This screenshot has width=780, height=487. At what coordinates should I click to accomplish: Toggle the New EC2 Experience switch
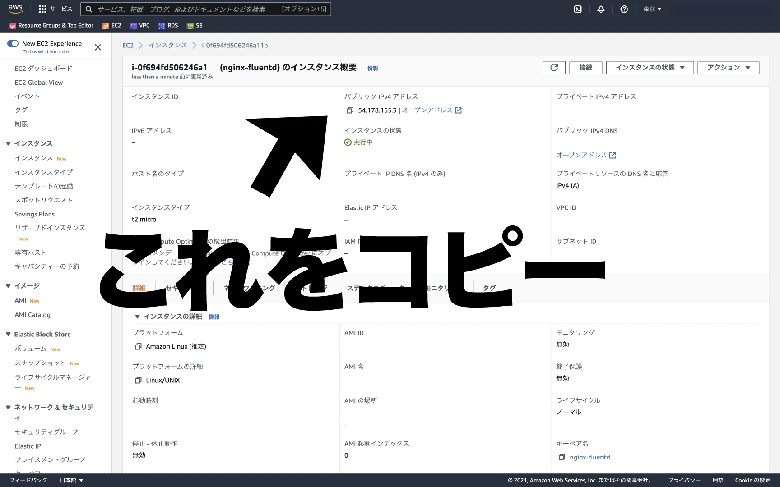13,44
